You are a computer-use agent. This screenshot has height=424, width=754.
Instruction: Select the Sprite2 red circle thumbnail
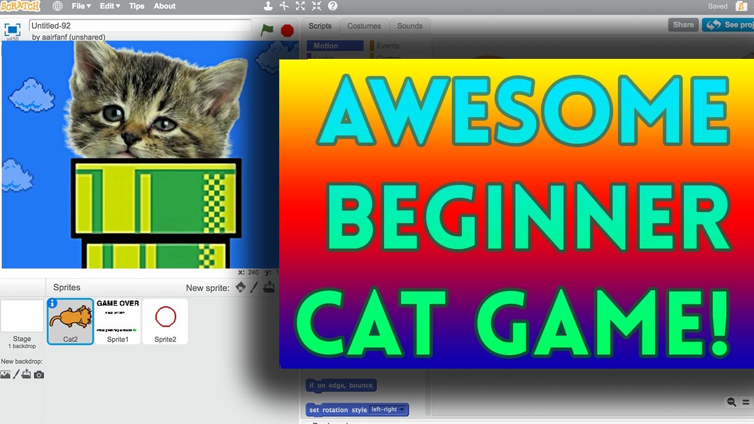coord(166,322)
